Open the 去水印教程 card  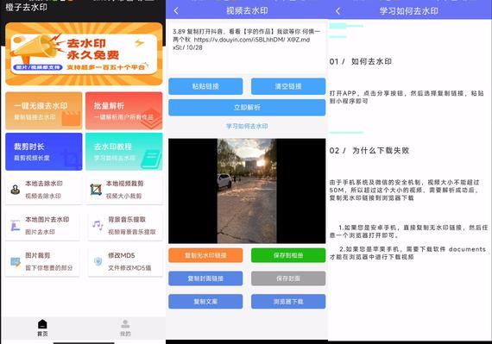(124, 152)
